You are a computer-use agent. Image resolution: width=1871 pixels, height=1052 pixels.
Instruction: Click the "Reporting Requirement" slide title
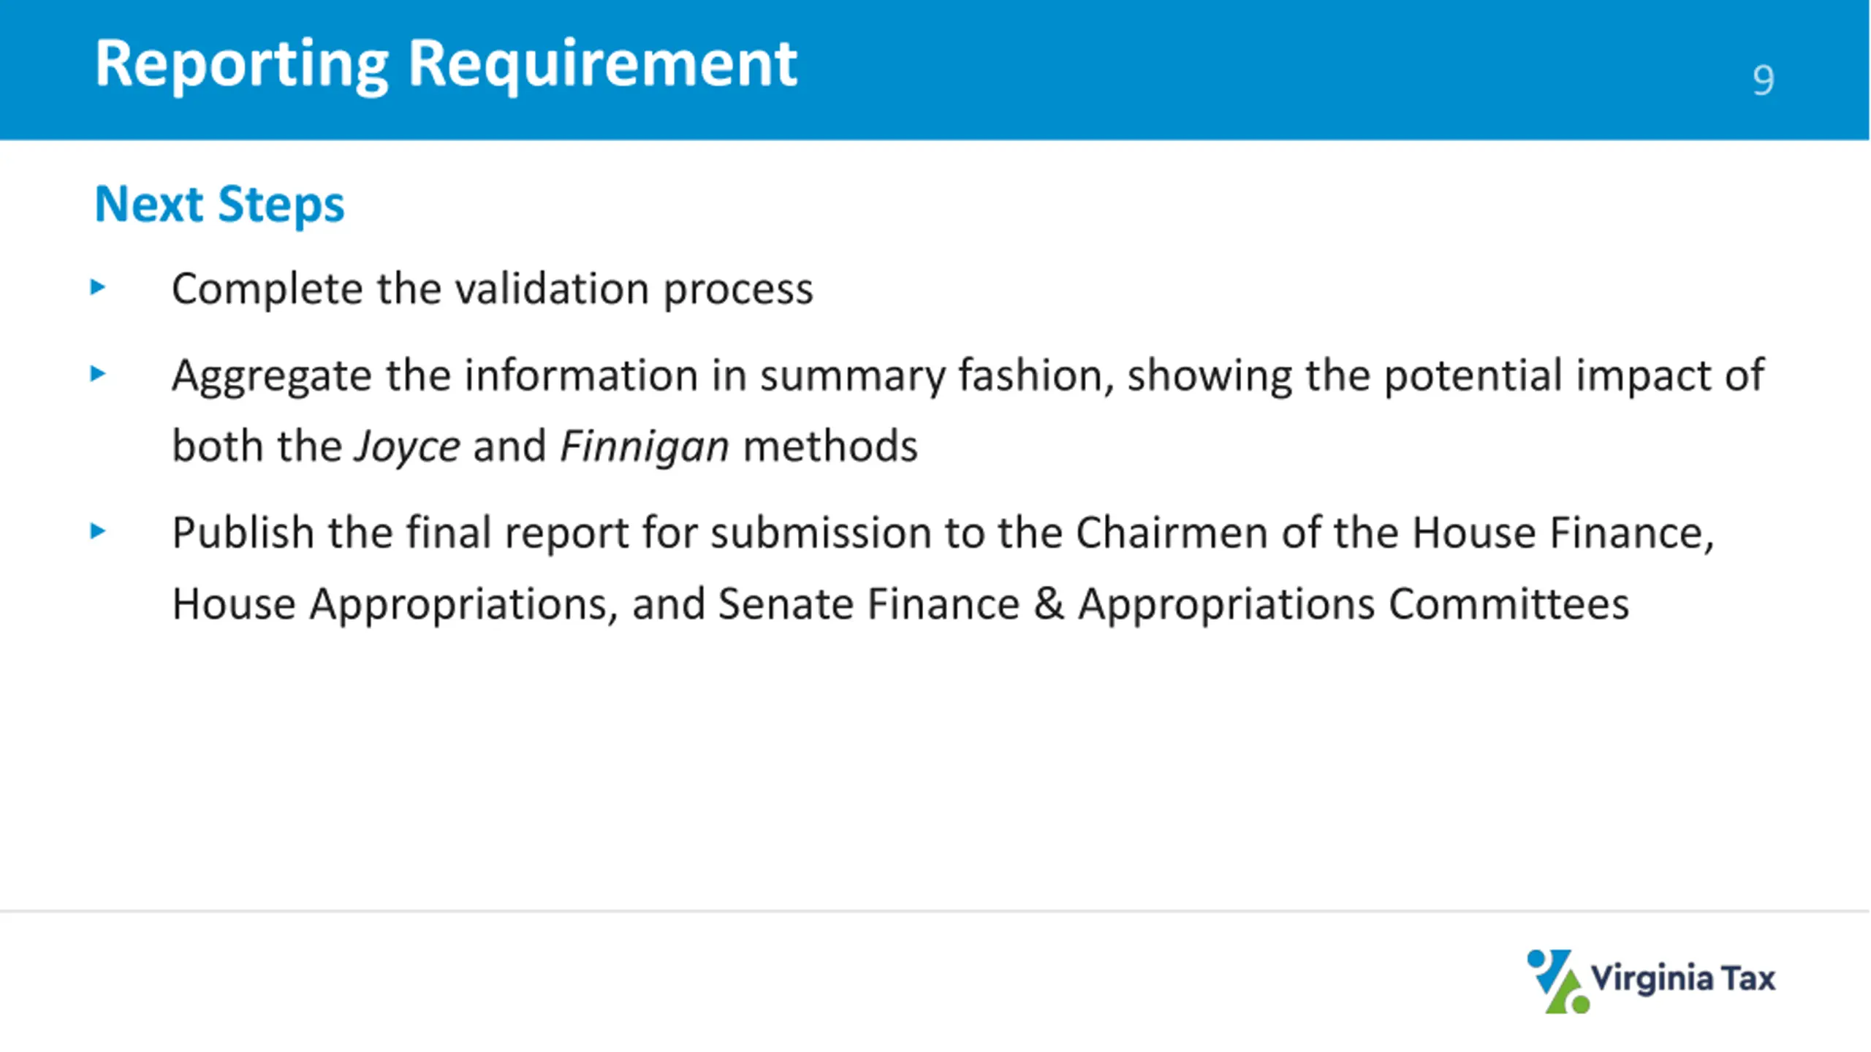446,64
